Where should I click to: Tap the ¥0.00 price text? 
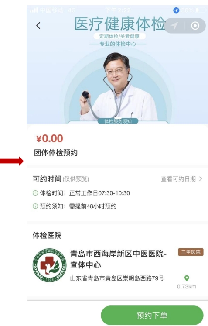(49, 138)
